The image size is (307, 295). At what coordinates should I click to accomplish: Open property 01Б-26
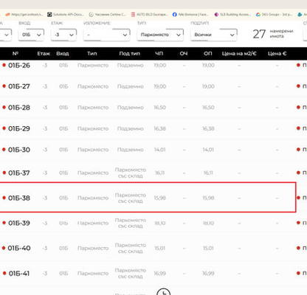[19, 65]
